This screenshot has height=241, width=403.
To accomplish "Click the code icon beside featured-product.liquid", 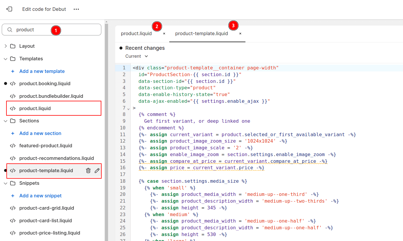I will click(x=13, y=146).
